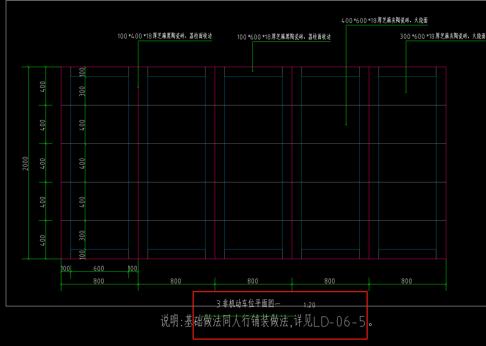Click the '600' dimension text
Image resolution: width=486 pixels, height=346 pixels.
pos(99,269)
